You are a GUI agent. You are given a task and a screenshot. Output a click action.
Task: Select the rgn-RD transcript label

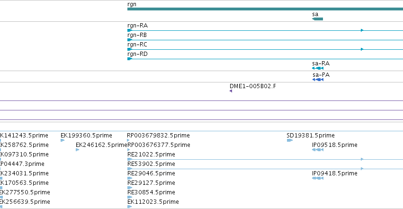tap(137, 54)
